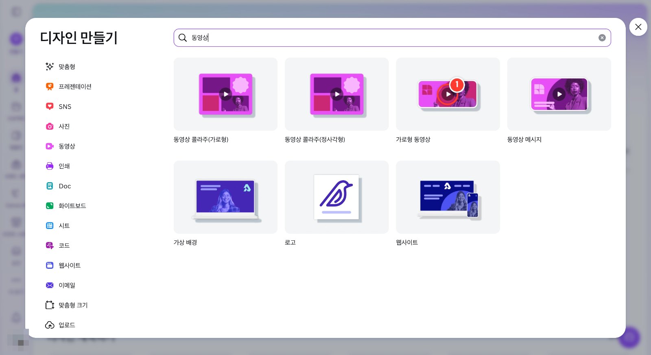651x355 pixels.
Task: Click the 동영상 video icon in sidebar
Action: (50, 146)
